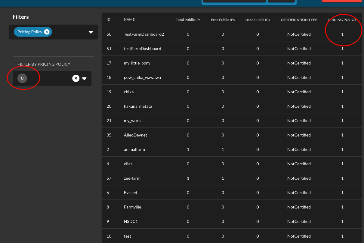Open the animalfarm farm entry

134,149
